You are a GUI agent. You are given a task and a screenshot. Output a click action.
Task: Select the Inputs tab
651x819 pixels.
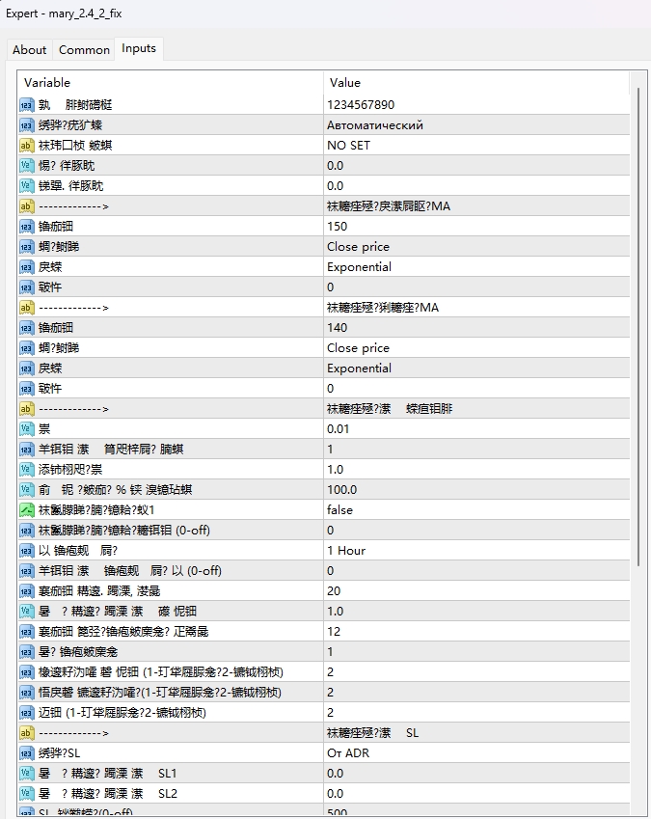click(139, 48)
